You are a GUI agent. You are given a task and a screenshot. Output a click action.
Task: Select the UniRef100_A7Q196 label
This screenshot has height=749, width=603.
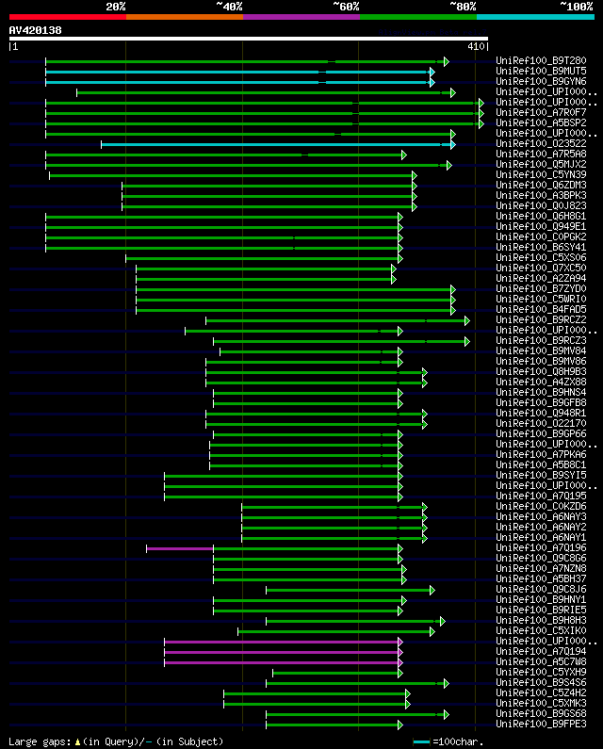(x=541, y=548)
